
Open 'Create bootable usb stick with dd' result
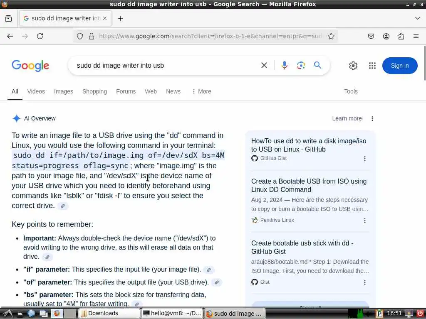[302, 247]
